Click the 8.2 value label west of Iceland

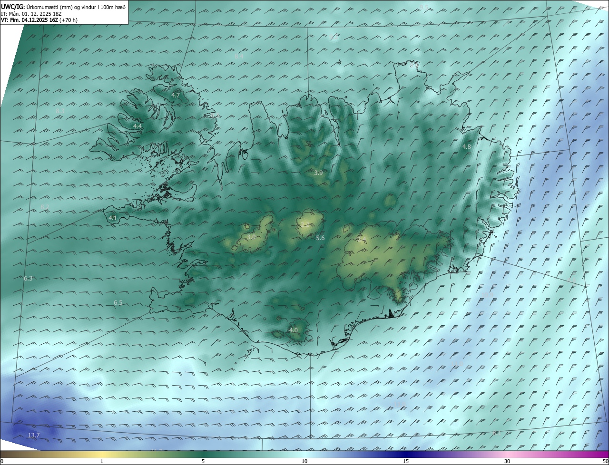45,207
